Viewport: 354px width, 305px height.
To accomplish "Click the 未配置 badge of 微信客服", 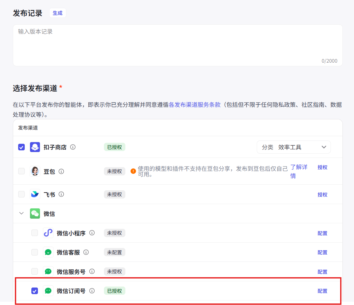I will tap(114, 252).
